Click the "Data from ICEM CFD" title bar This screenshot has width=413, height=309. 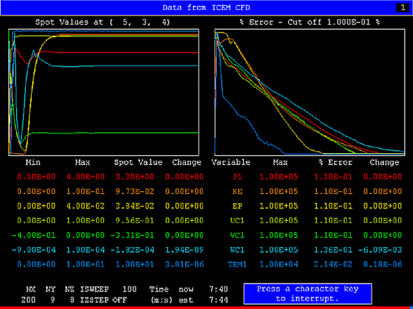tap(206, 7)
